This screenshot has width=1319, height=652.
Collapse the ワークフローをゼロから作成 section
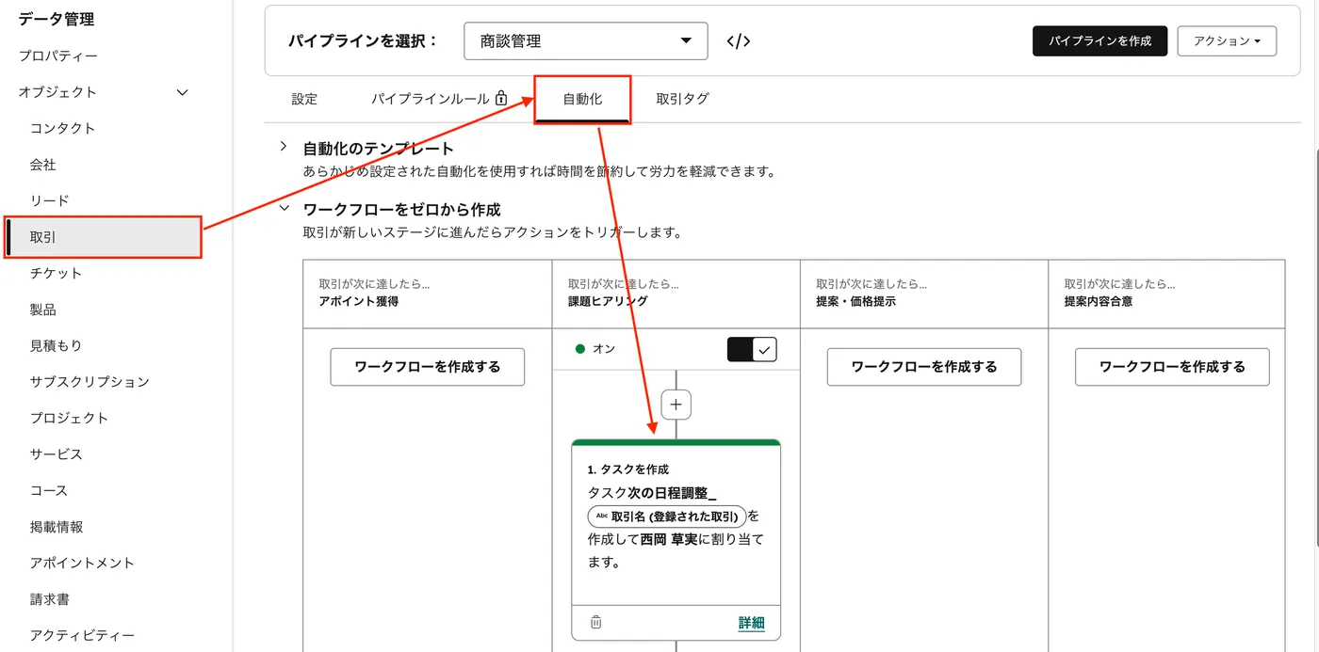point(284,209)
